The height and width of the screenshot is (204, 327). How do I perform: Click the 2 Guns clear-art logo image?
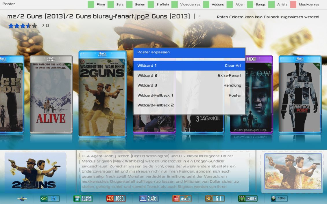[x=35, y=173]
